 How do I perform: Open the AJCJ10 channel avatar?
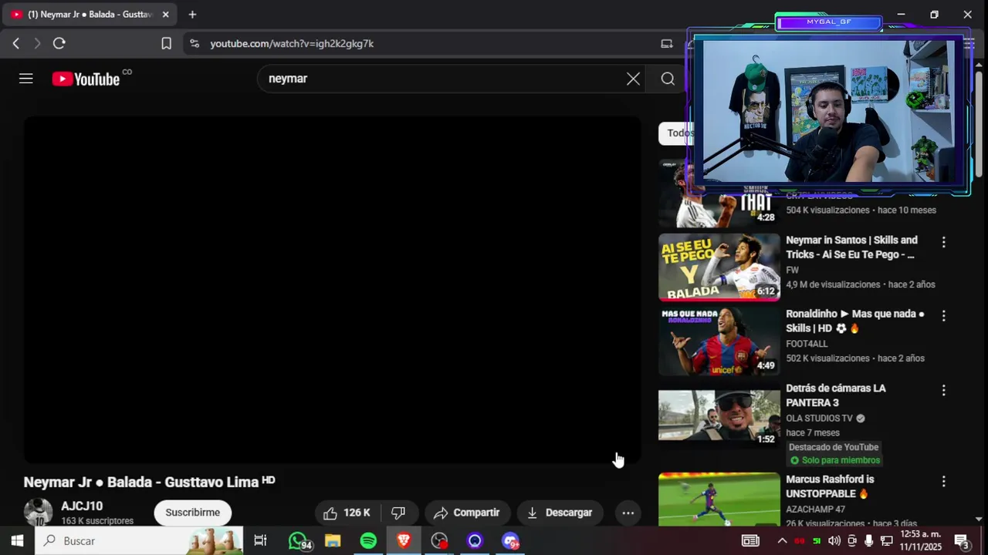38,513
